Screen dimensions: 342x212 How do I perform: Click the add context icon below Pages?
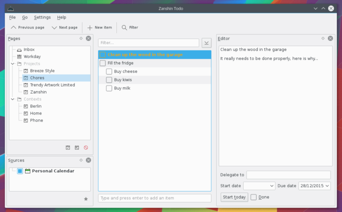point(76,148)
